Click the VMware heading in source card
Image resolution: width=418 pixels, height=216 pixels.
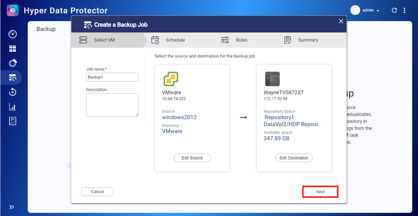coord(171,92)
